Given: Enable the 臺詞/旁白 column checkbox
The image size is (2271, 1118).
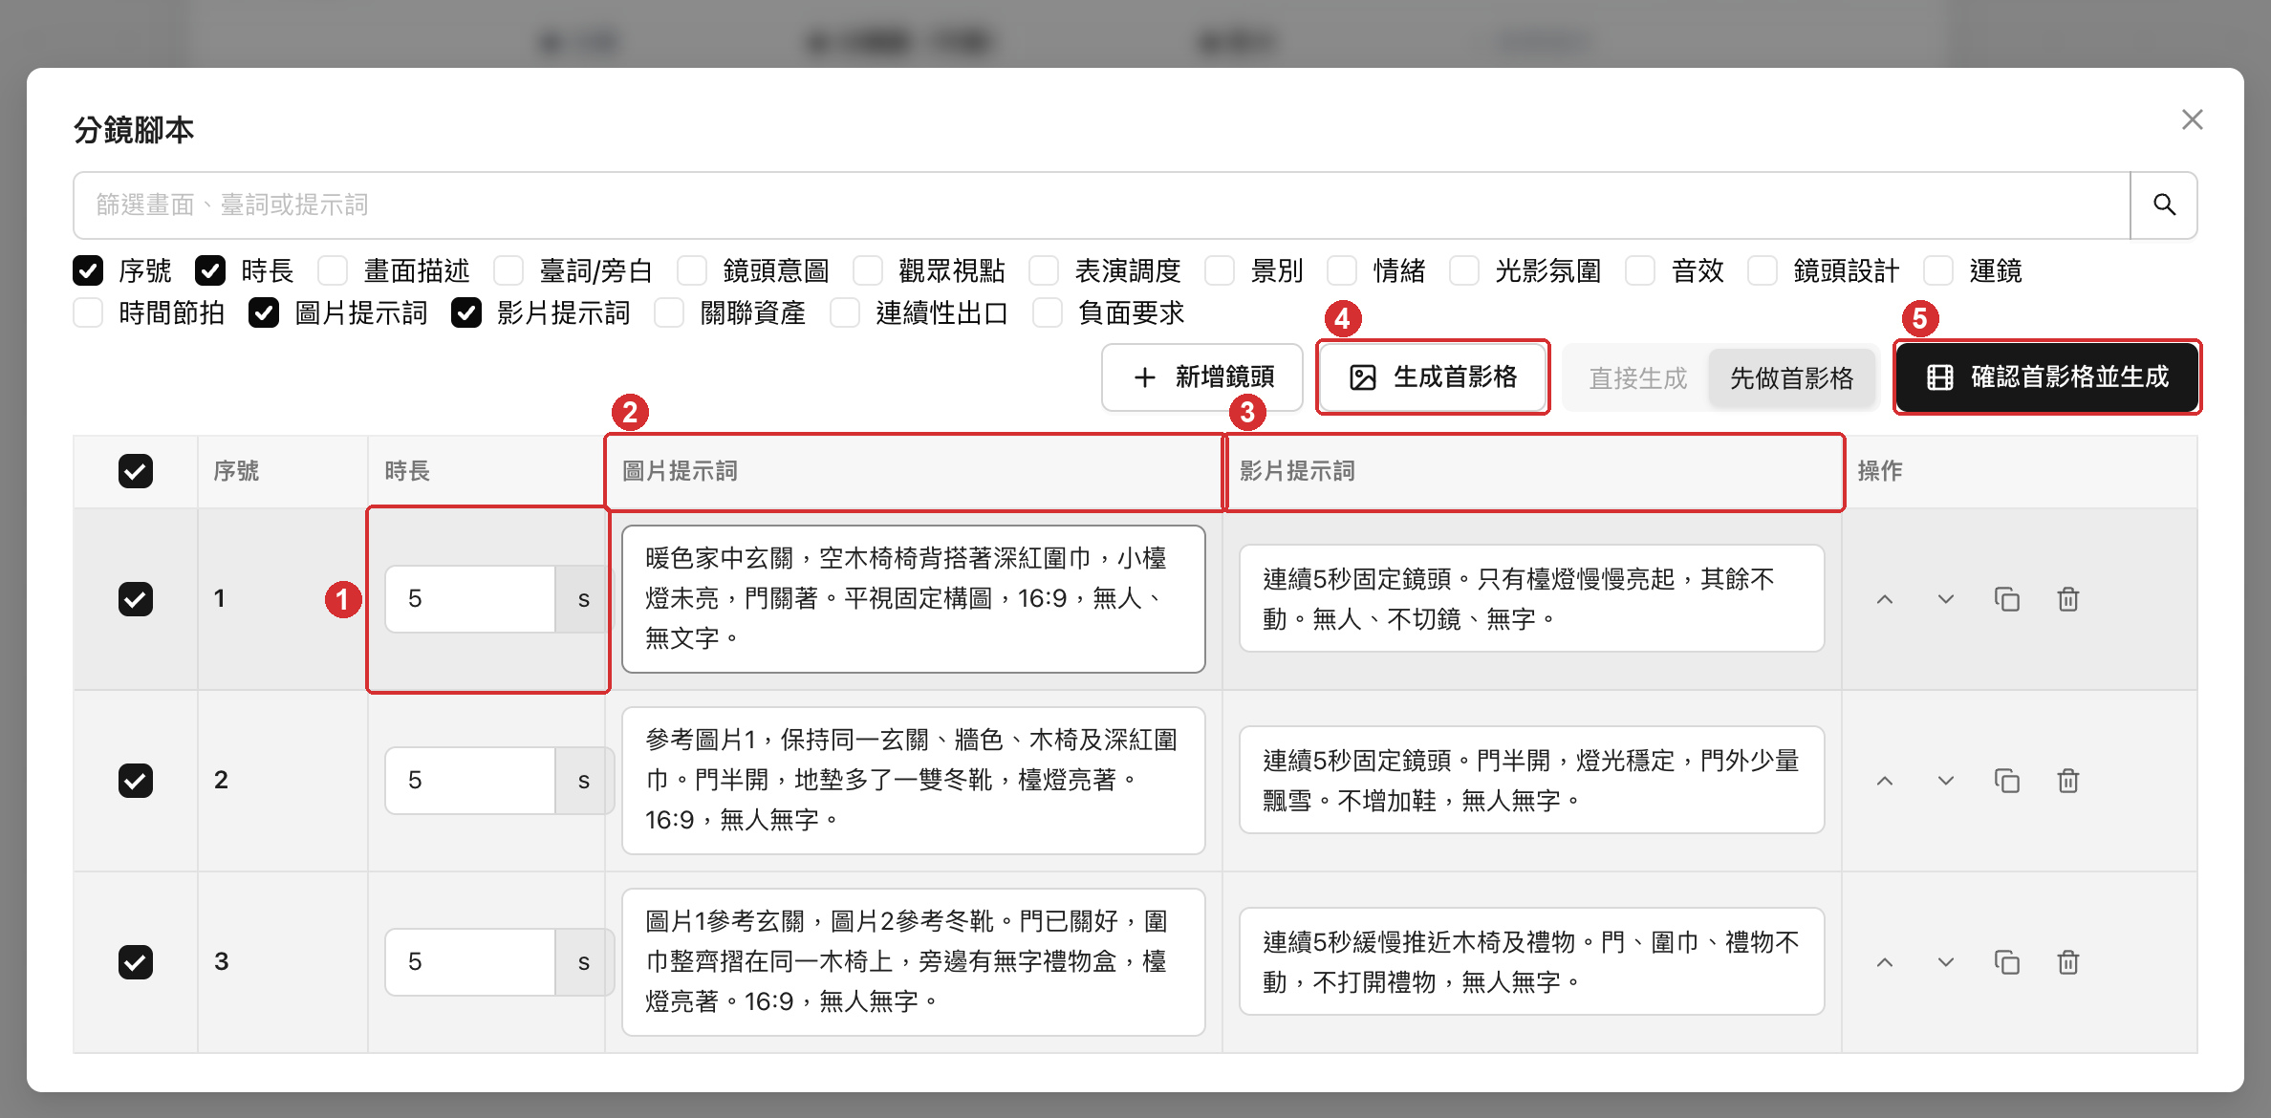Looking at the screenshot, I should (x=508, y=270).
